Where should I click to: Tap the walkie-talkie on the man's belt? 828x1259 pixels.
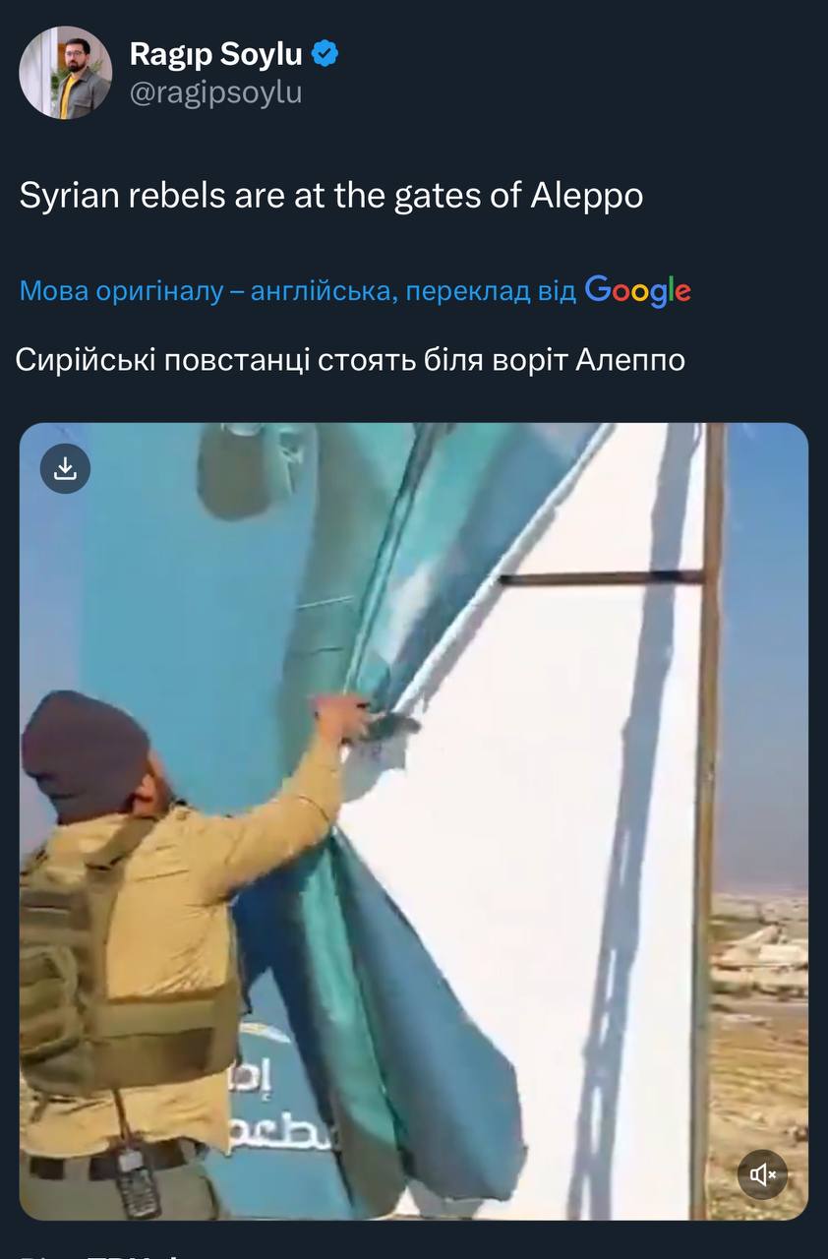point(136,1180)
